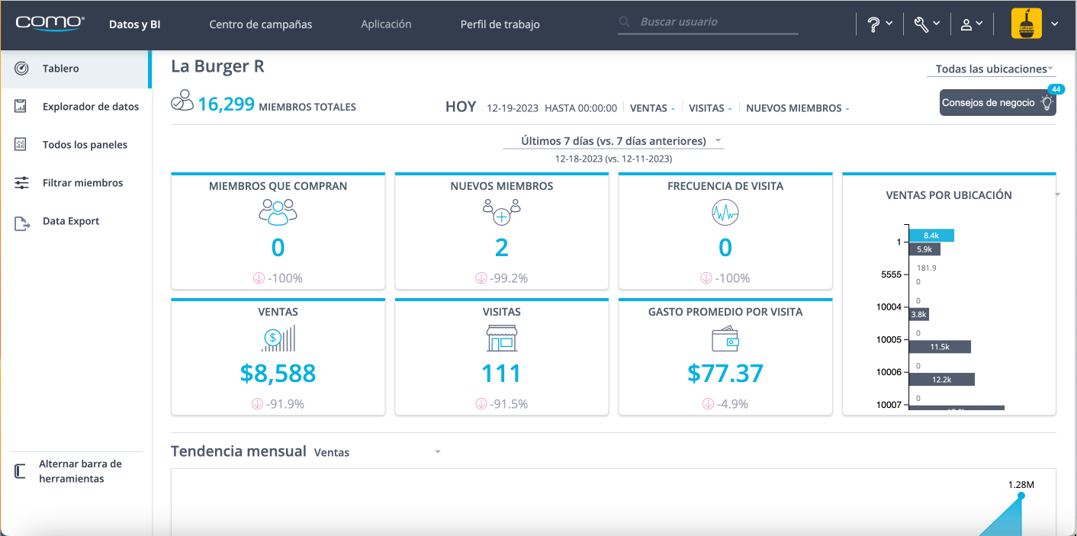Click the Ventas dollar chart icon

(278, 339)
